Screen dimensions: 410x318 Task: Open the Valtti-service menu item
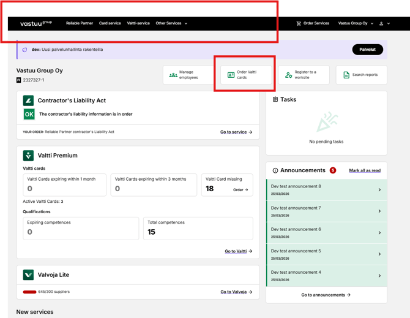138,23
